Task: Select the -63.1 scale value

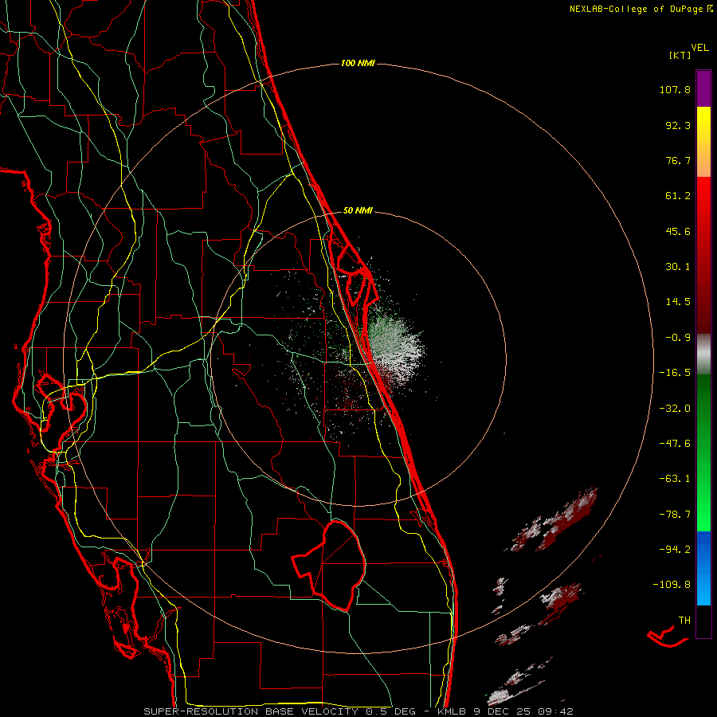Action: point(675,479)
